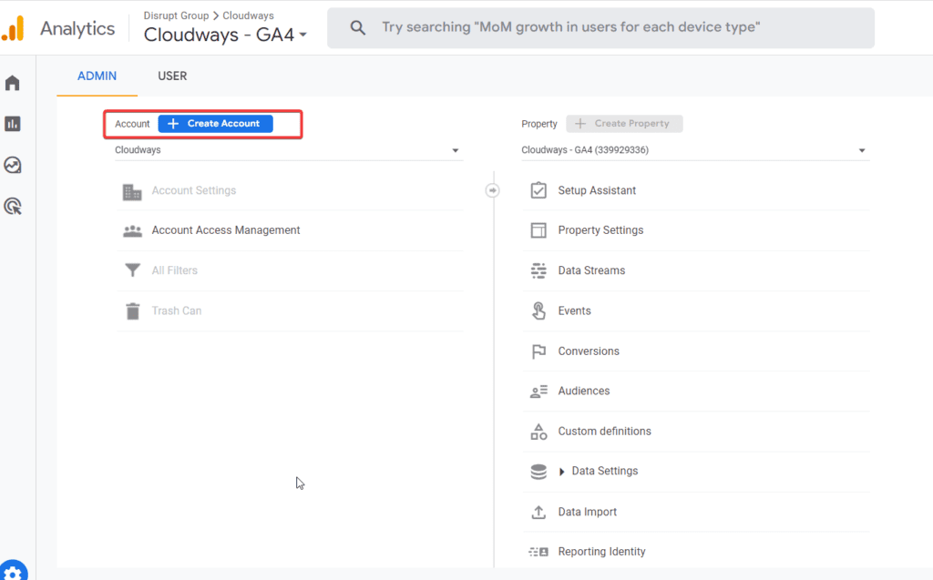Click the Data Import upload icon
This screenshot has height=580, width=933.
[x=538, y=513]
